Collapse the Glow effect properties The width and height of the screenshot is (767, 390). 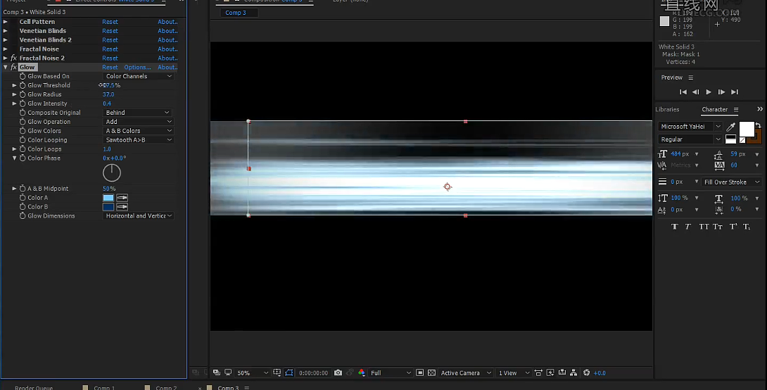point(5,67)
